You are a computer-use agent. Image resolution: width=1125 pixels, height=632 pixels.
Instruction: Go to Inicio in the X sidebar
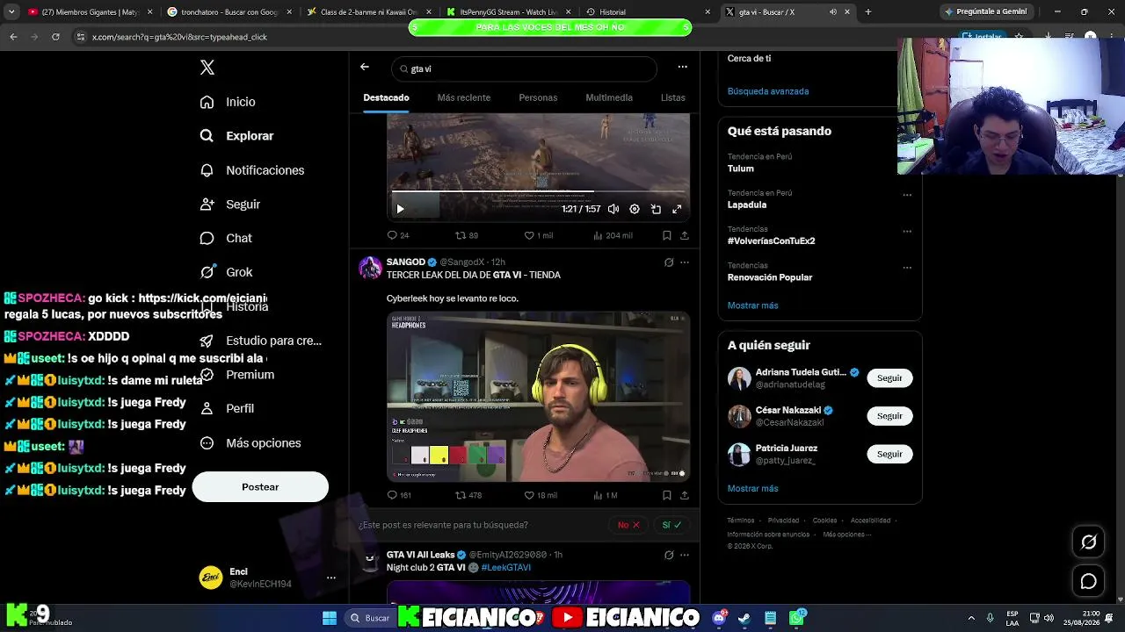point(228,102)
